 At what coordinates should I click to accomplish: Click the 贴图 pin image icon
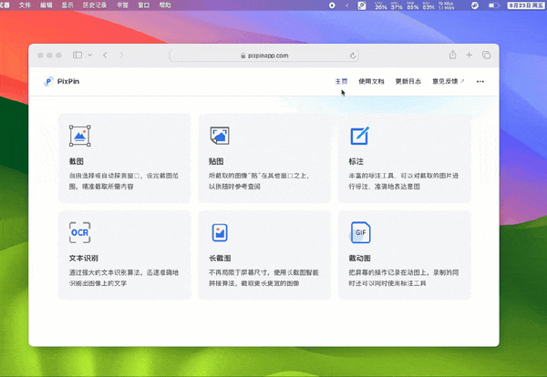(220, 136)
